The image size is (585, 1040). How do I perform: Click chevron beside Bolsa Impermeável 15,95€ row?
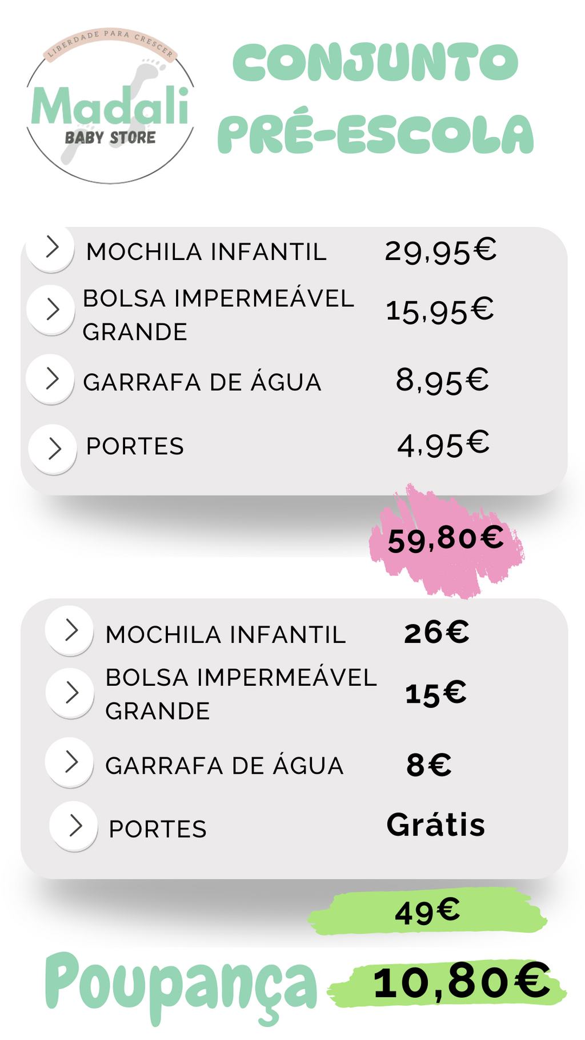point(51,309)
